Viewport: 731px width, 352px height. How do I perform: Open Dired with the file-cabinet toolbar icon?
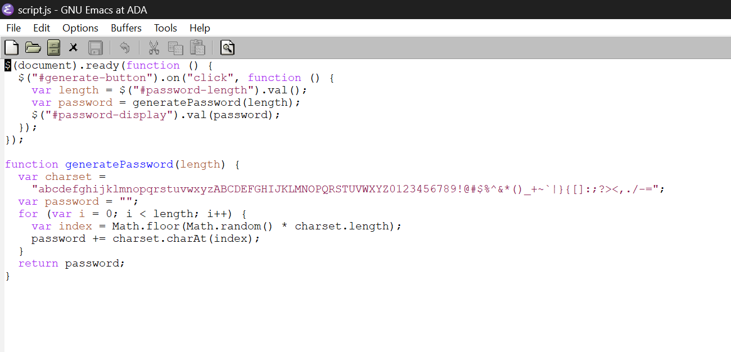coord(53,47)
